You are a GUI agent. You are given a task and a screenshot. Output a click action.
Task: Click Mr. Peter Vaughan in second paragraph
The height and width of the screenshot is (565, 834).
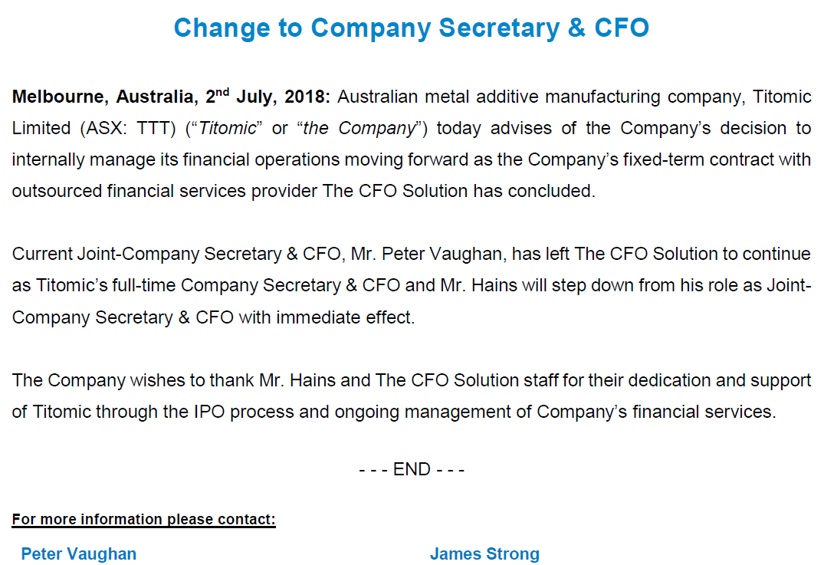[426, 254]
